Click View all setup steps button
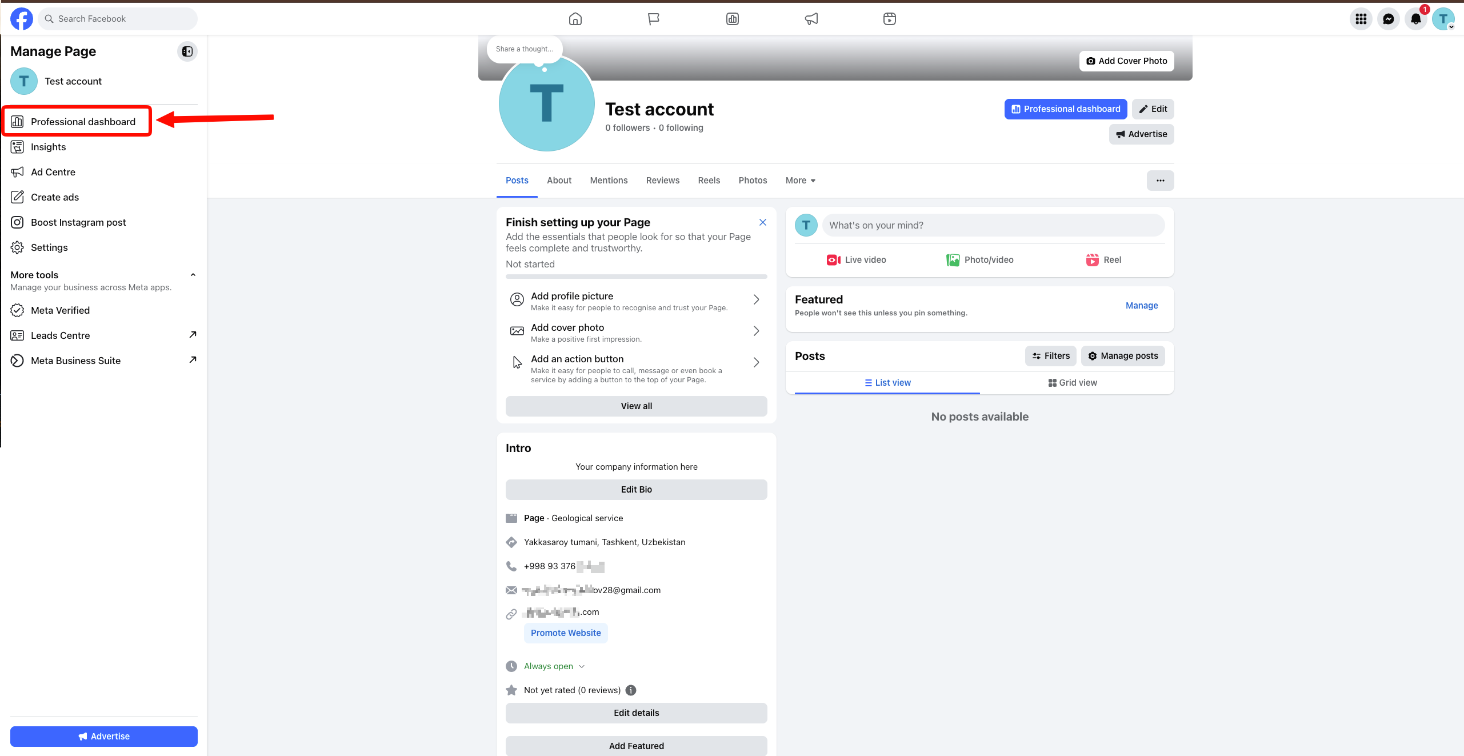 tap(637, 406)
